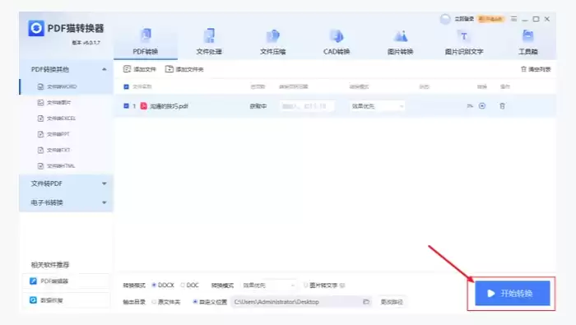The height and width of the screenshot is (325, 576).
Task: Expand the 文件转PDF section
Action: point(66,183)
